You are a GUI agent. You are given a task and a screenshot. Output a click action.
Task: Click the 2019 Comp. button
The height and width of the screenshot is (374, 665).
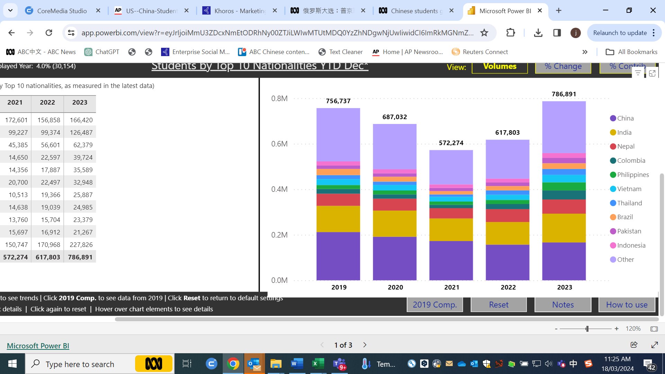(x=435, y=305)
